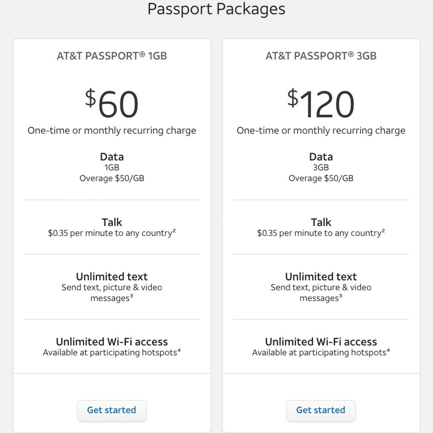The height and width of the screenshot is (433, 433).
Task: Click Unlimited Wi-Fi access in the 3GB card
Action: (x=321, y=341)
